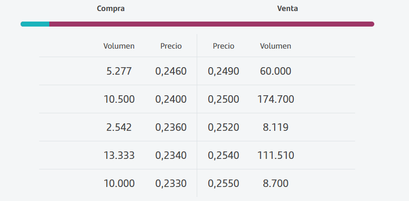This screenshot has width=409, height=201.
Task: Select the sell volume 8.119
Action: [x=276, y=127]
